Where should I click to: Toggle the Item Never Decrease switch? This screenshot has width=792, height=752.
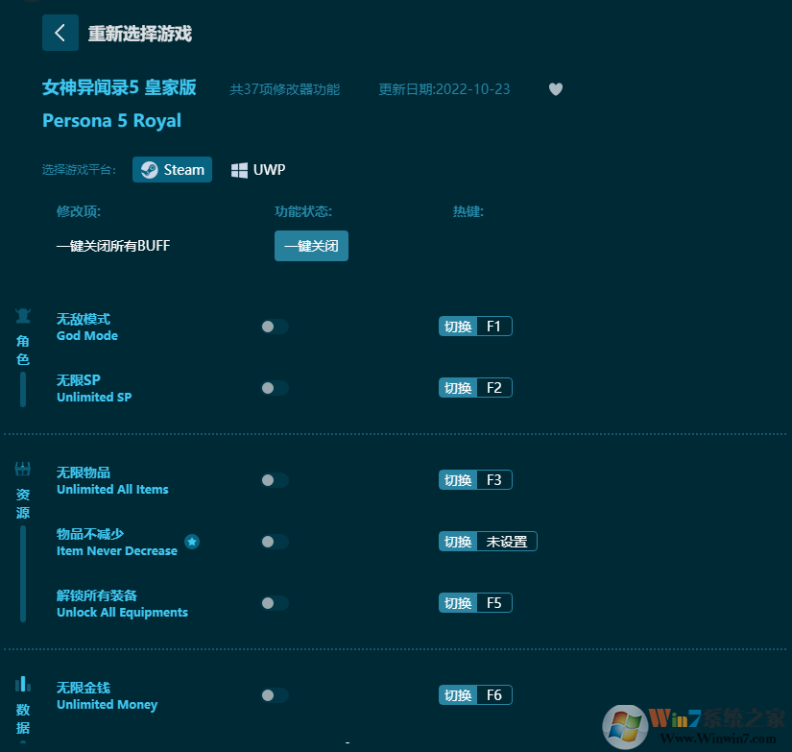pyautogui.click(x=274, y=542)
